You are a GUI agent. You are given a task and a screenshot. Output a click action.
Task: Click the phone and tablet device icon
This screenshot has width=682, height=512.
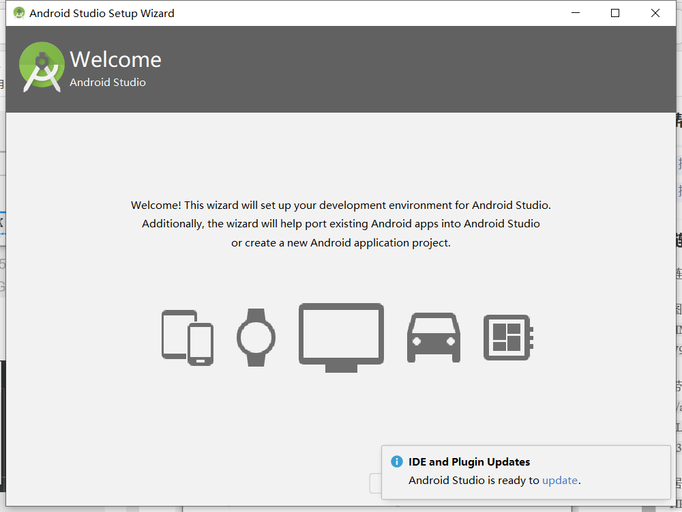point(188,337)
